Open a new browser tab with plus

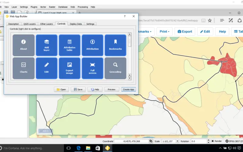point(80,13)
